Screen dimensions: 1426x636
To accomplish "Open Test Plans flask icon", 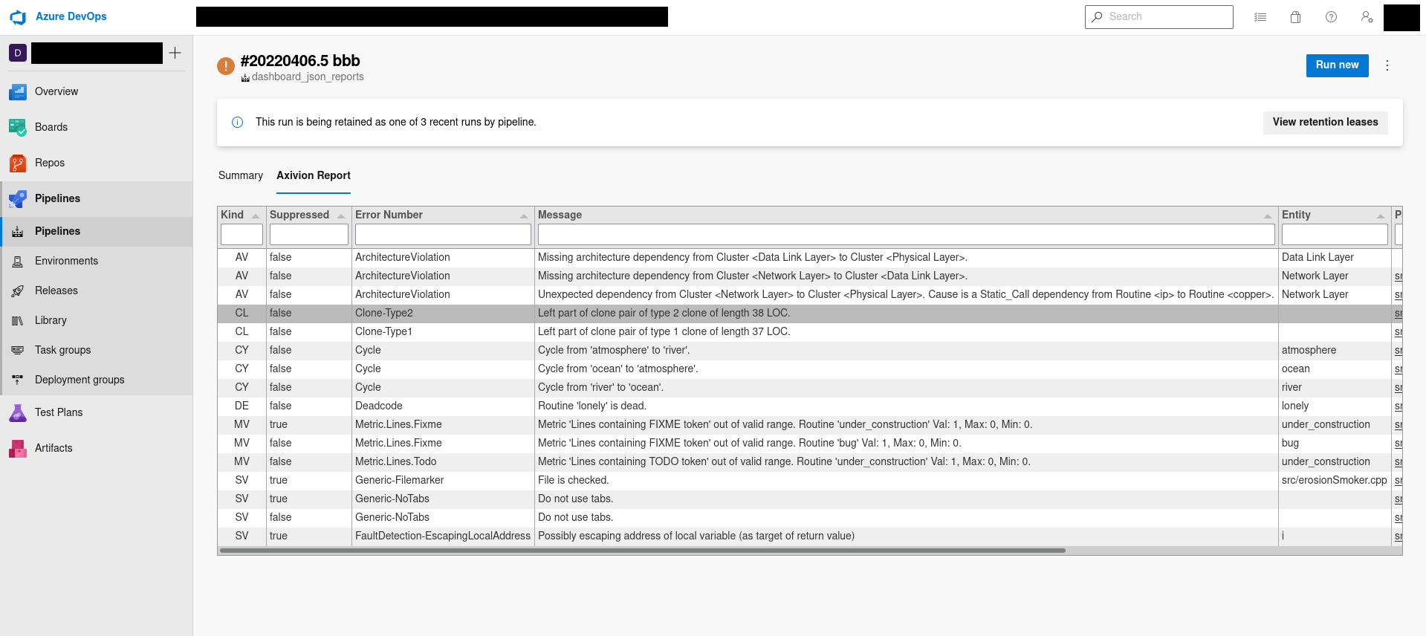I will point(18,412).
